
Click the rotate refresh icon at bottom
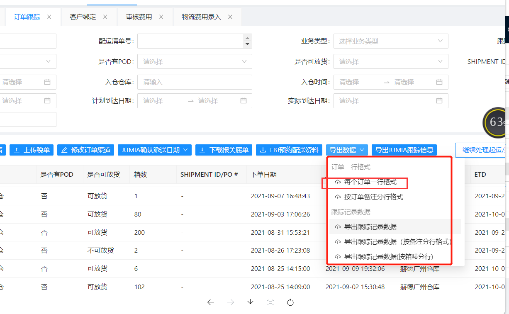click(290, 302)
